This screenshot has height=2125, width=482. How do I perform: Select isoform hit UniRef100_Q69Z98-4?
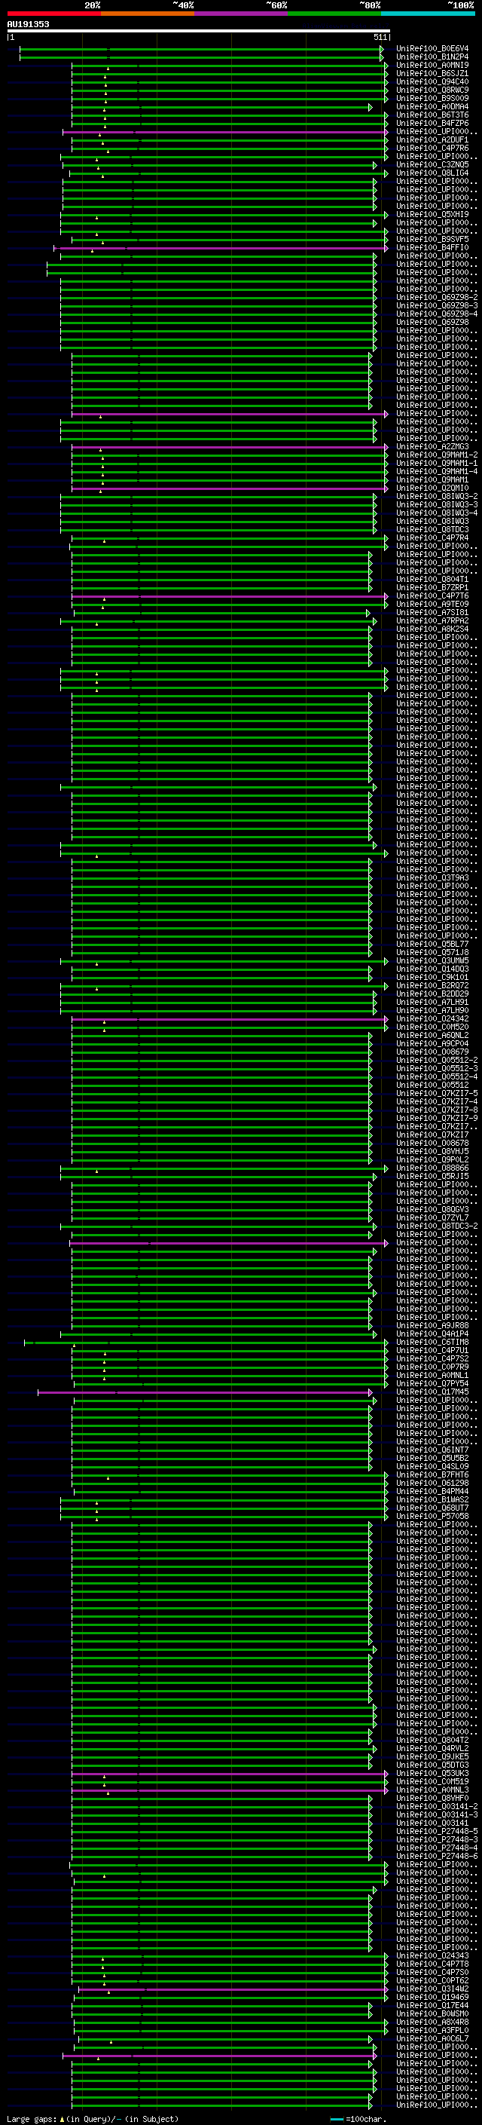[x=437, y=314]
